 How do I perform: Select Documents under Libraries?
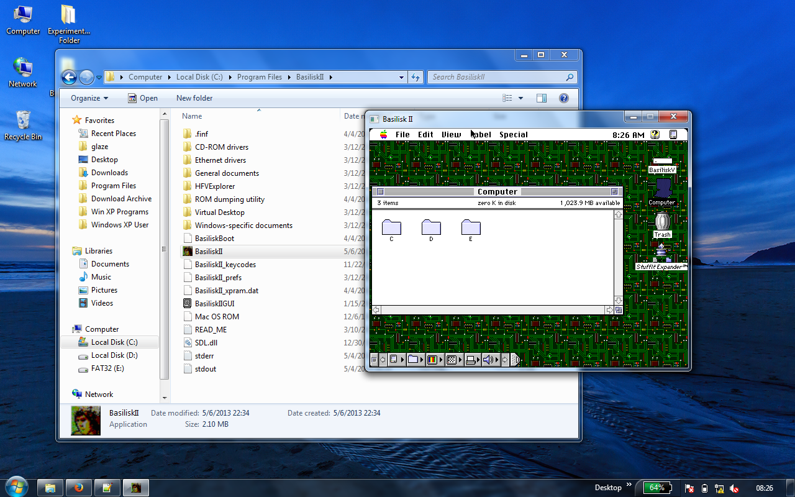click(110, 264)
